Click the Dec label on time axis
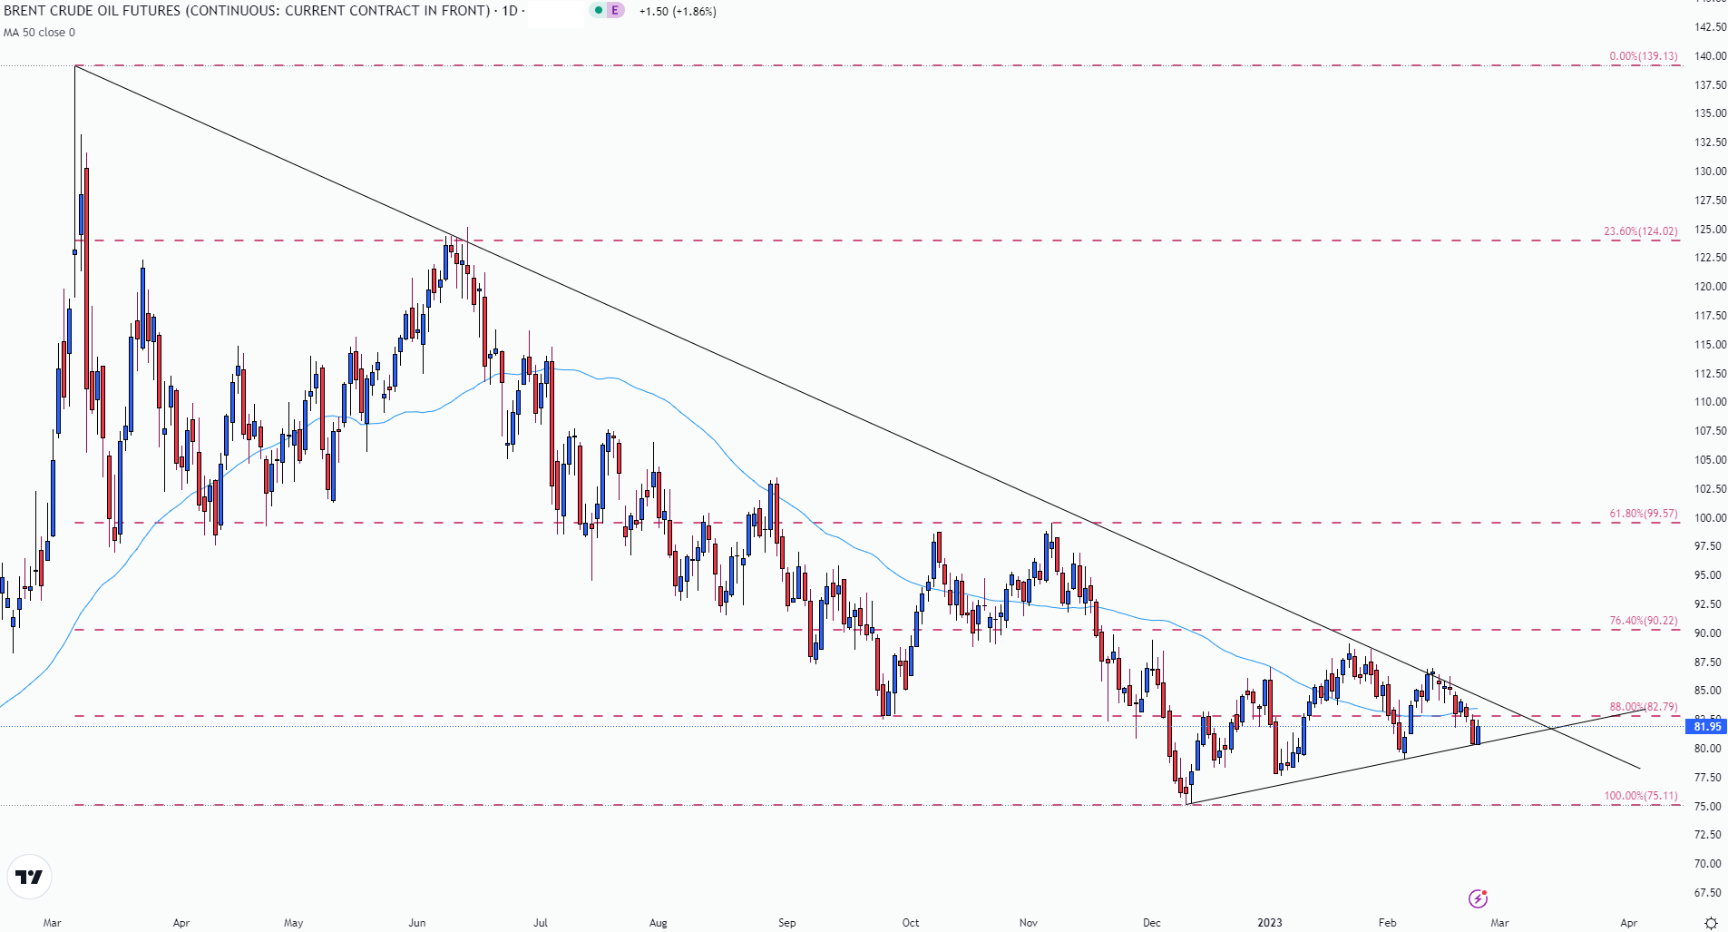The width and height of the screenshot is (1728, 932). [x=1152, y=923]
